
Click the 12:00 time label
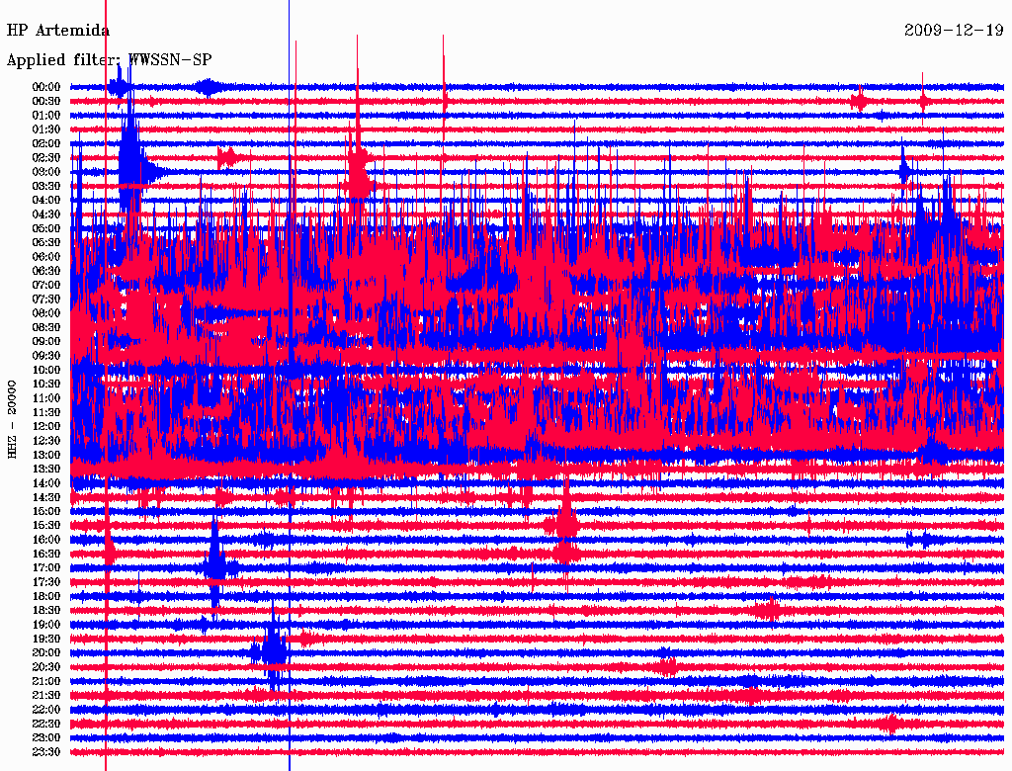(46, 426)
